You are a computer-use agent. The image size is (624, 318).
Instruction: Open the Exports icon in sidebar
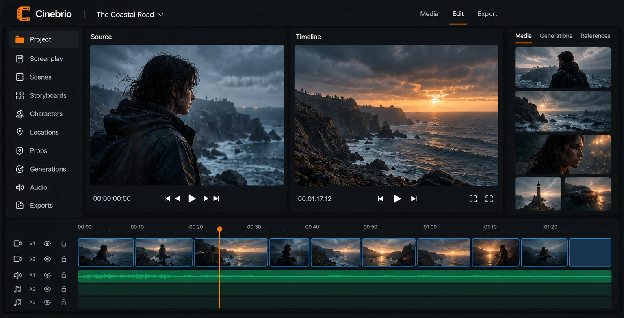19,206
